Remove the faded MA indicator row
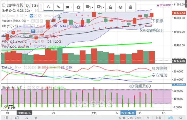 tap(41, 31)
